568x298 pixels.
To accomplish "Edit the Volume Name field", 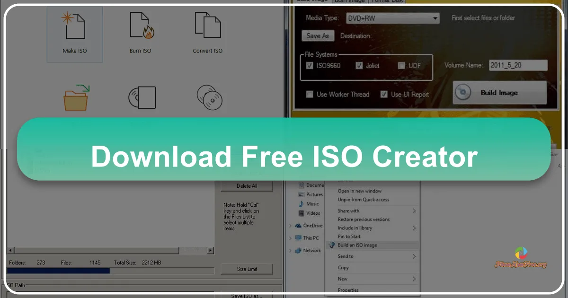I will (x=518, y=65).
